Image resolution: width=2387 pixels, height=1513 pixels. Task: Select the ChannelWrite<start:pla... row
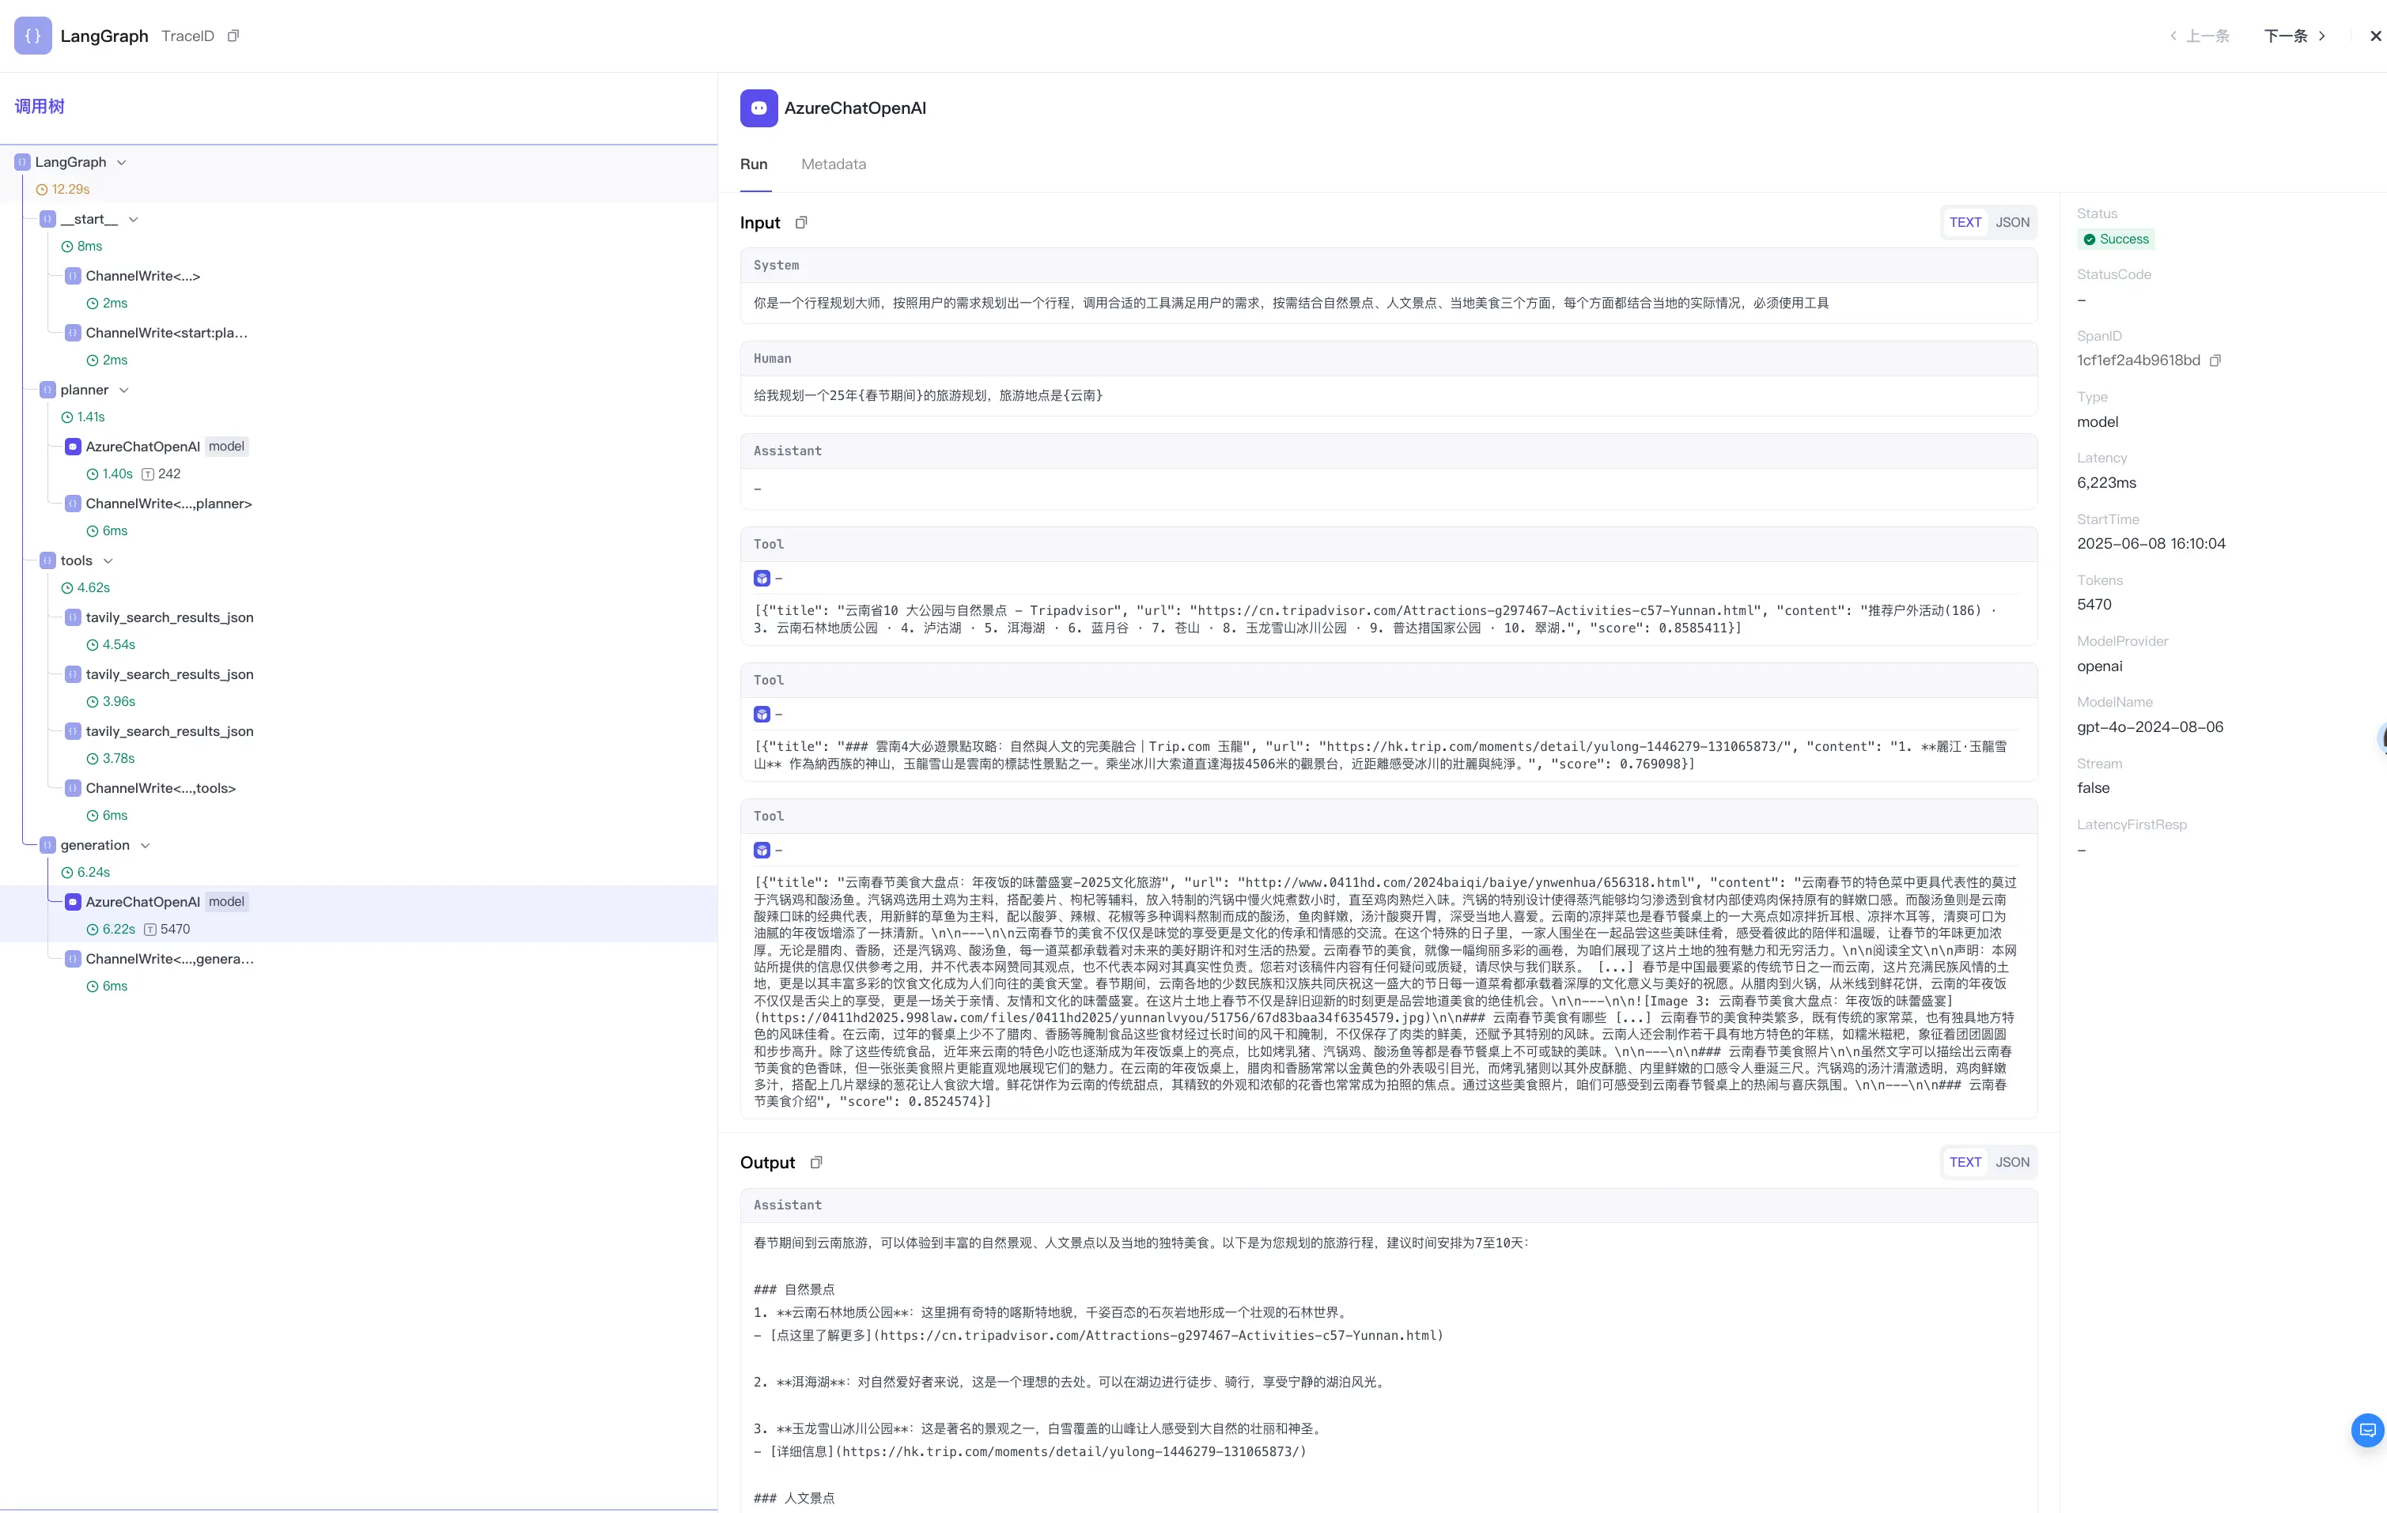[359, 345]
